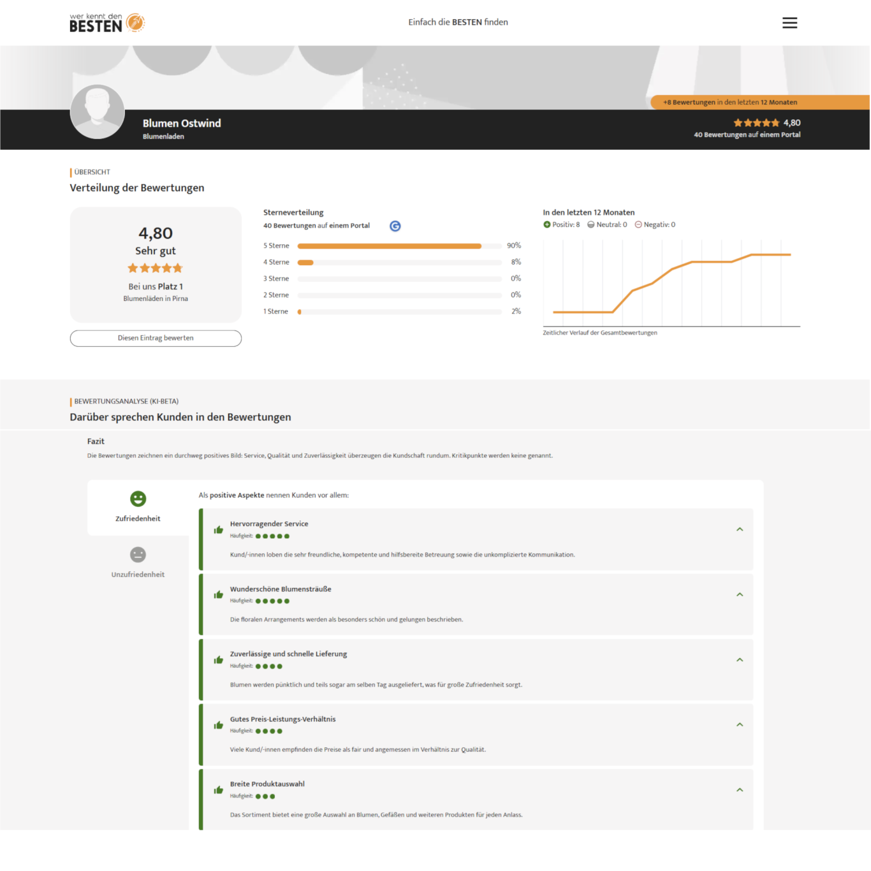Switch to the Zufriedenheit tab
The height and width of the screenshot is (871, 871).
[x=138, y=518]
